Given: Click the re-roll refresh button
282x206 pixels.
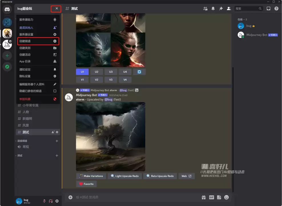Looking at the screenshot, I should 139,72.
